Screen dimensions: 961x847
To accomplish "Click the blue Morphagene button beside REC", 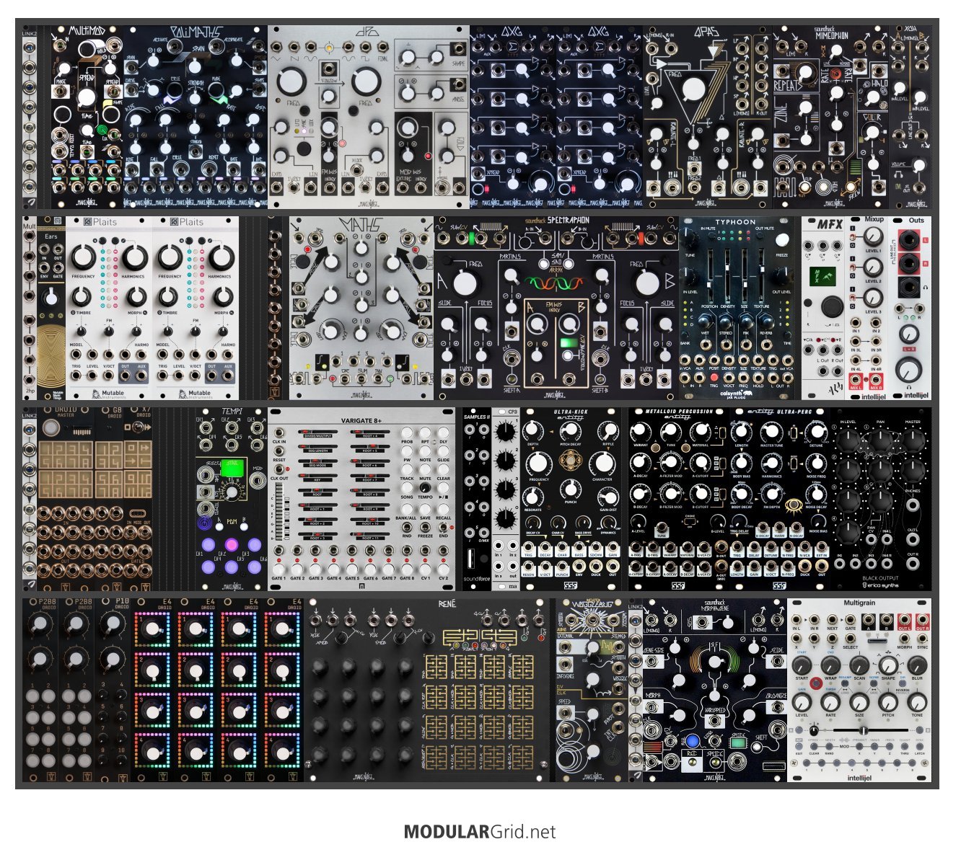I will (692, 741).
